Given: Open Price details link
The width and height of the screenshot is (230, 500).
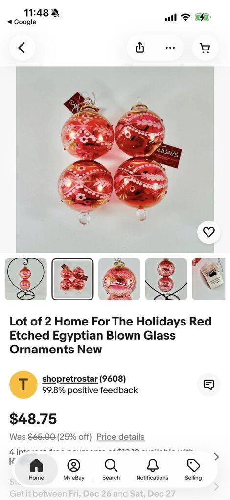Looking at the screenshot, I should pyautogui.click(x=120, y=437).
